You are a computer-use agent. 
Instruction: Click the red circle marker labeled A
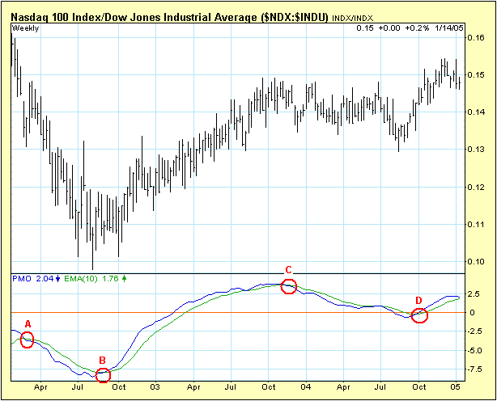(x=27, y=340)
